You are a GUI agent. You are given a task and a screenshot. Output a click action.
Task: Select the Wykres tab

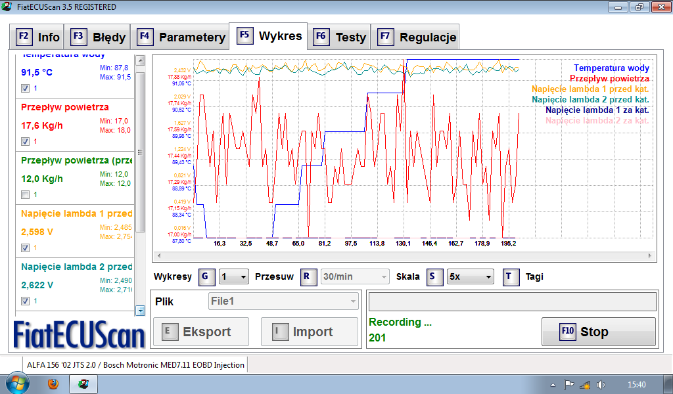tap(268, 36)
